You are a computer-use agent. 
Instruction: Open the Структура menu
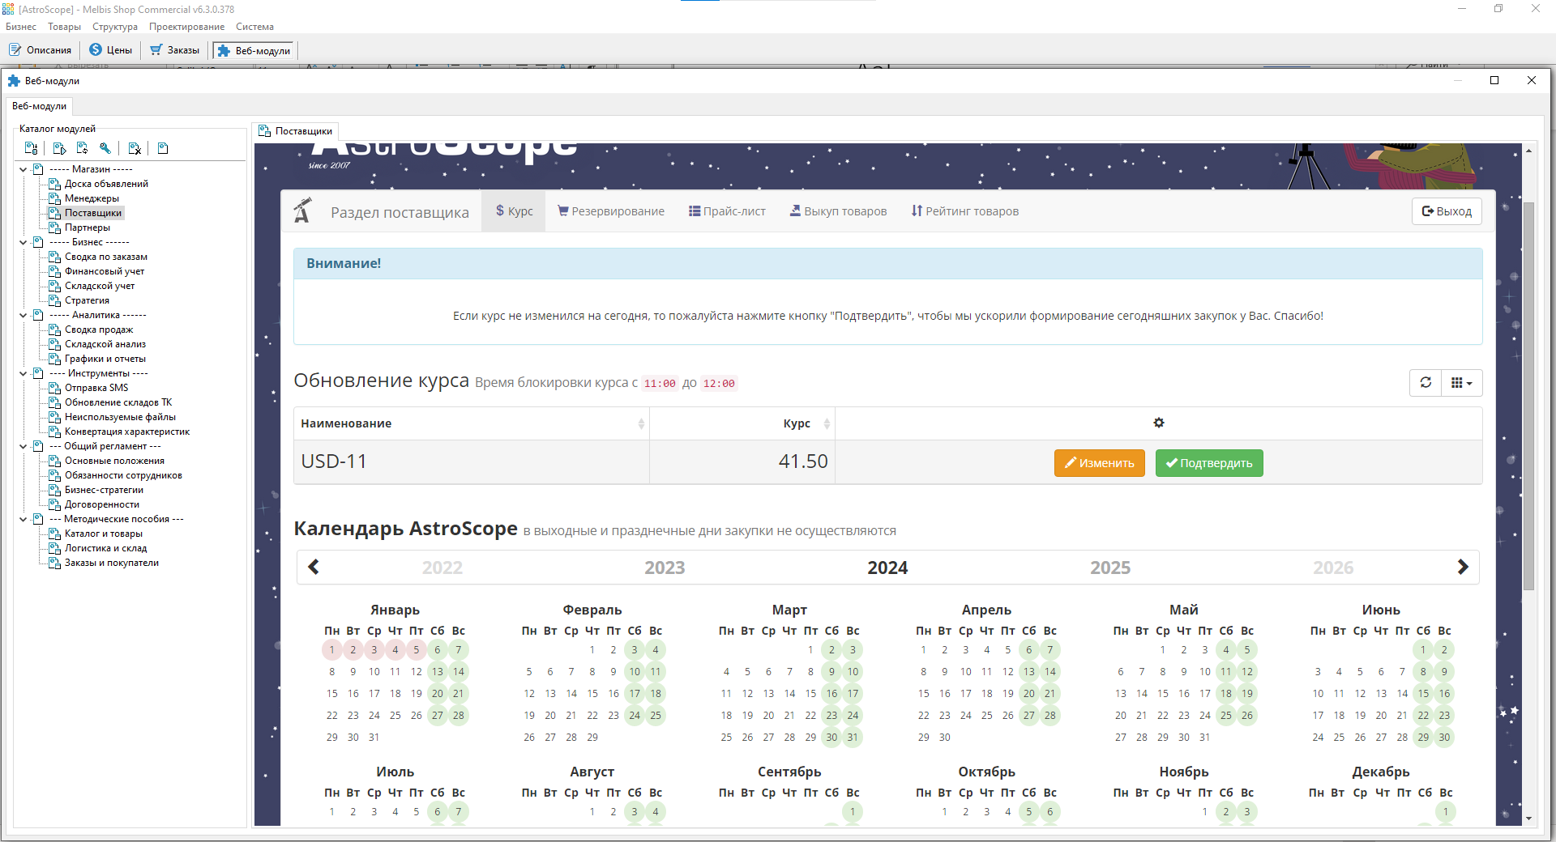[x=115, y=27]
